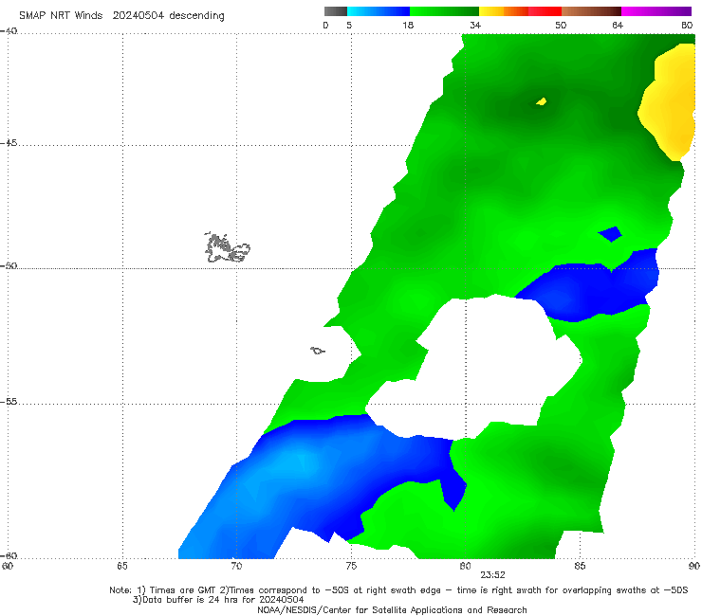702x616 pixels.
Task: Click the swath time label "23:52"
Action: tap(492, 575)
